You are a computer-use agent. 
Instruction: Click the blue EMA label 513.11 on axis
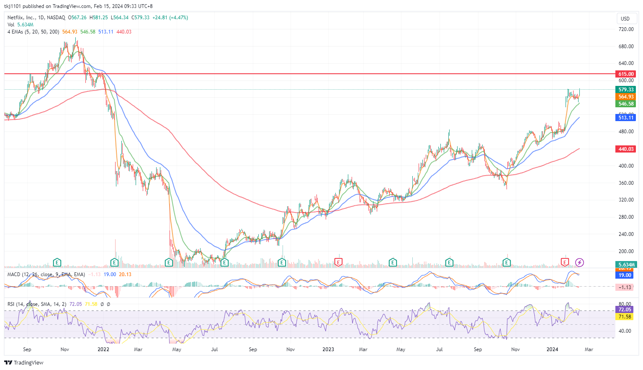[x=626, y=118]
